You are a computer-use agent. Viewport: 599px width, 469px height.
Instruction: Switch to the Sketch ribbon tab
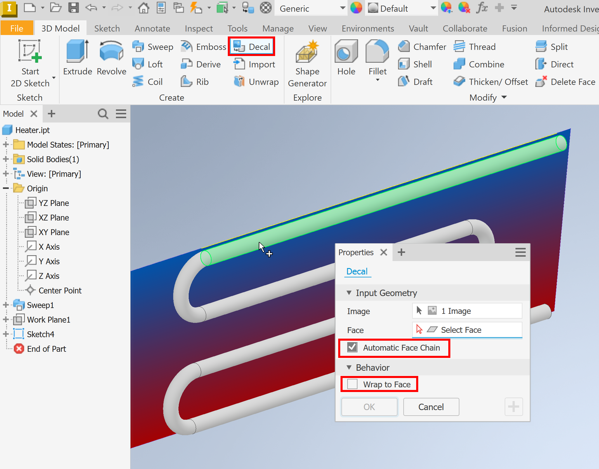tap(107, 28)
